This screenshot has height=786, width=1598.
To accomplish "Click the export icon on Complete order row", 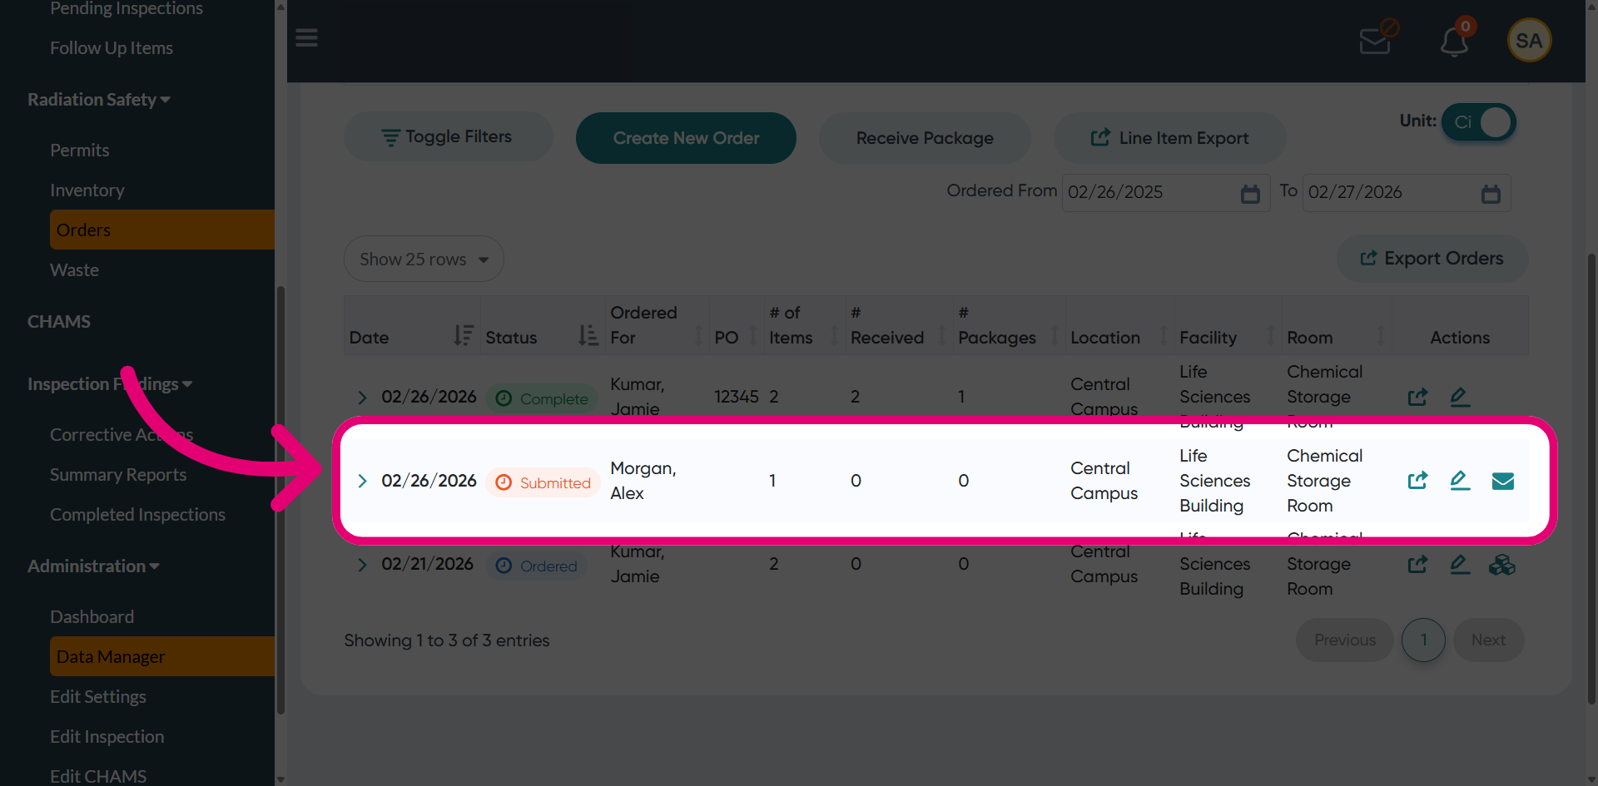I will (x=1417, y=397).
